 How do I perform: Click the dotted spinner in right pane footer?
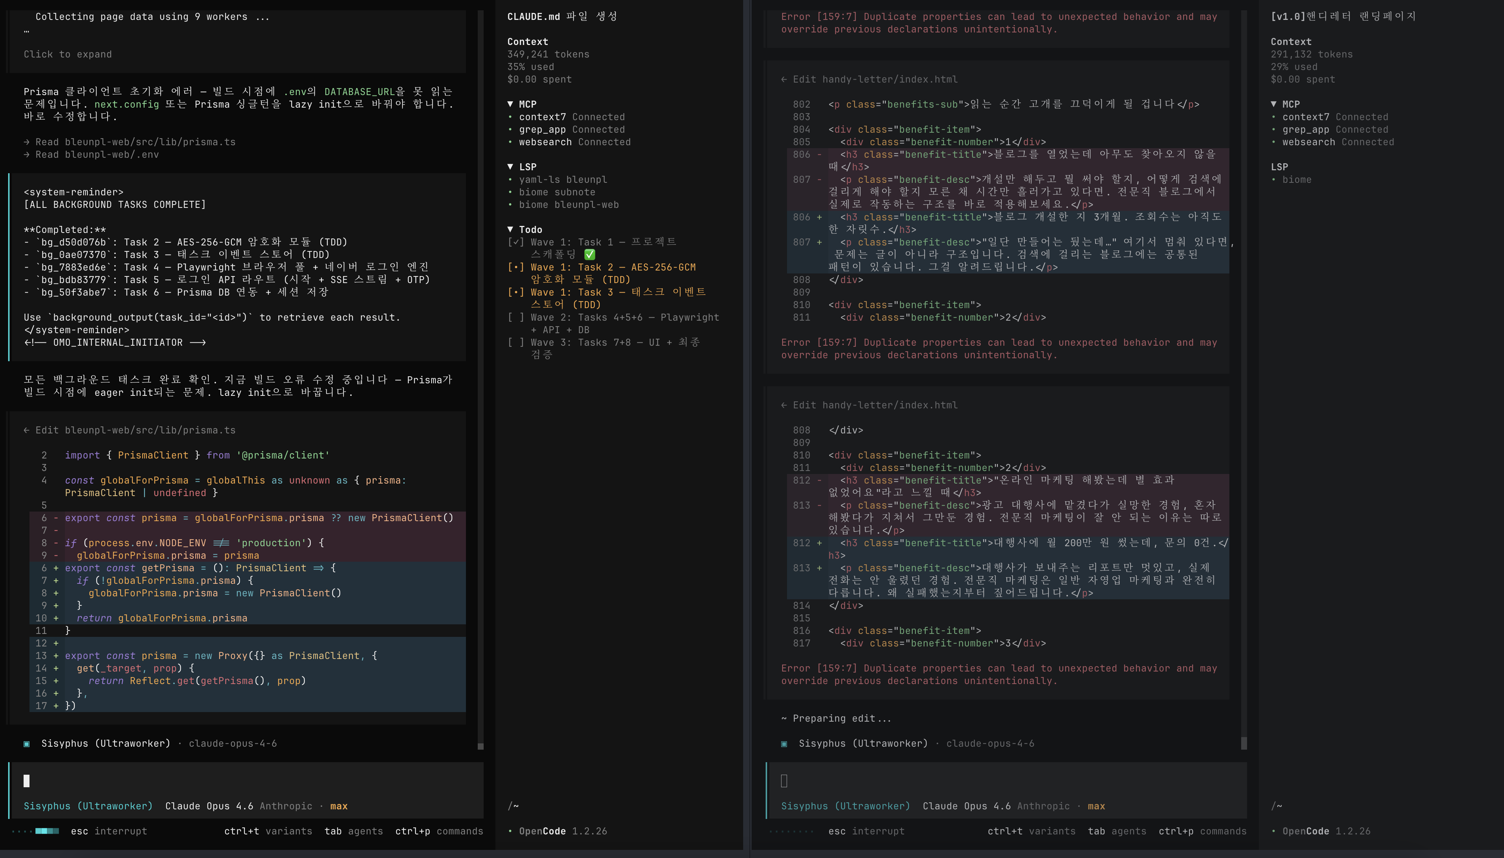(x=791, y=831)
